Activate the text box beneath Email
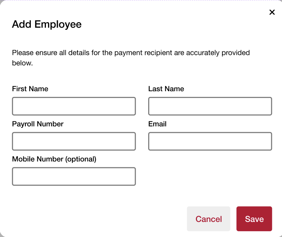282x237 pixels. [210, 141]
